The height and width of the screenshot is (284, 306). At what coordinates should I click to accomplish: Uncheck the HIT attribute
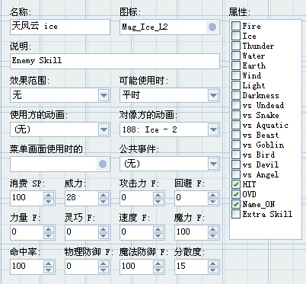pos(236,184)
